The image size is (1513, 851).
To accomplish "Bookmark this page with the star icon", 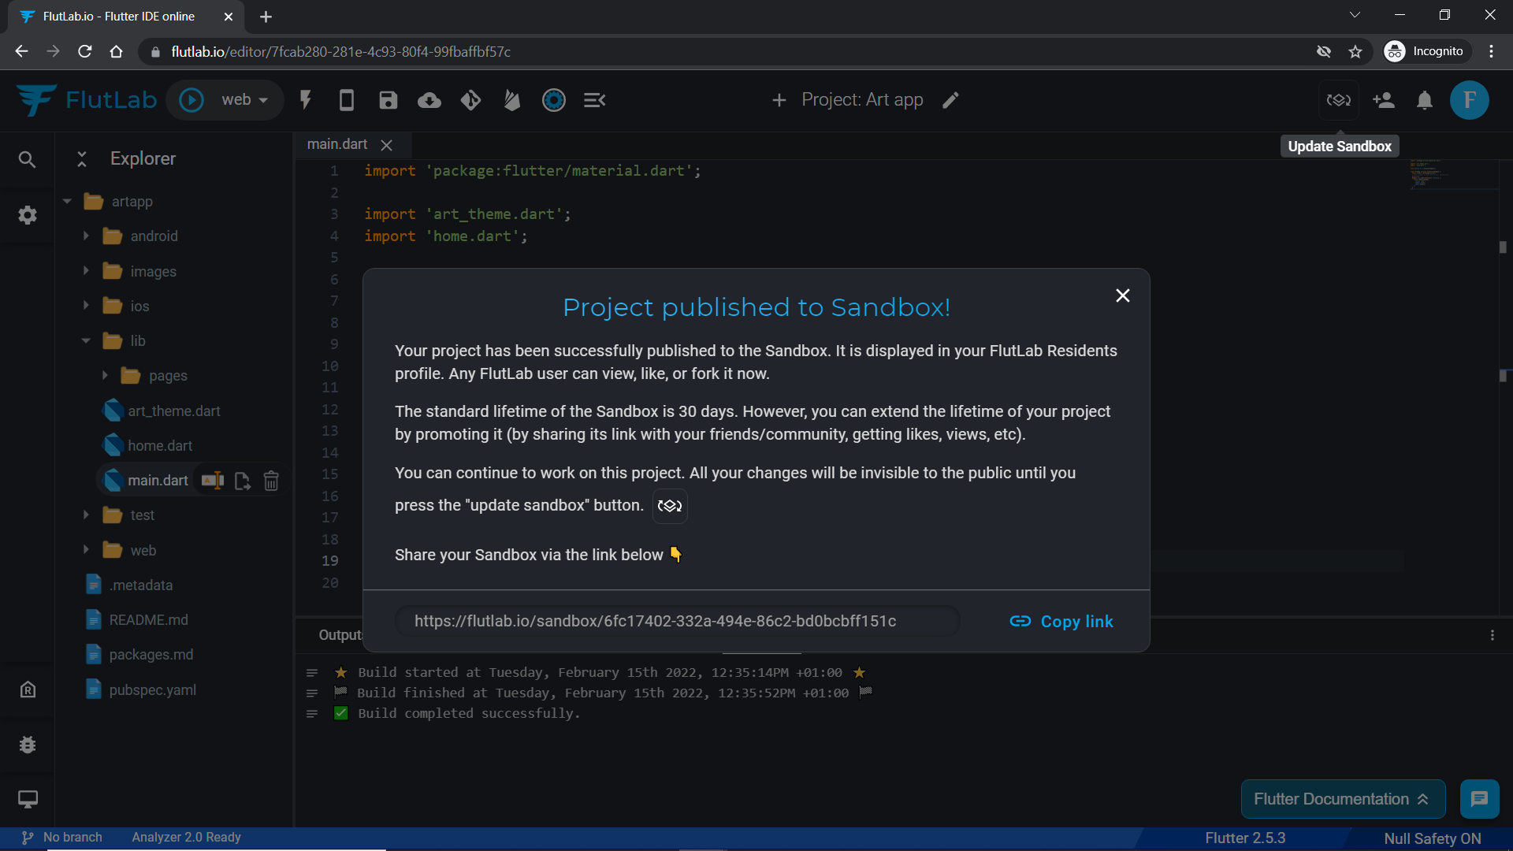I will point(1355,52).
